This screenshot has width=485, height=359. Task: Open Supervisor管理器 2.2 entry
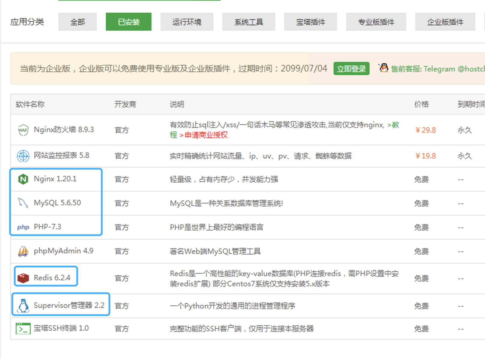click(69, 305)
